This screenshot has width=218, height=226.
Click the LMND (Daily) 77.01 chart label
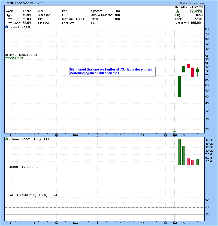pyautogui.click(x=23, y=55)
